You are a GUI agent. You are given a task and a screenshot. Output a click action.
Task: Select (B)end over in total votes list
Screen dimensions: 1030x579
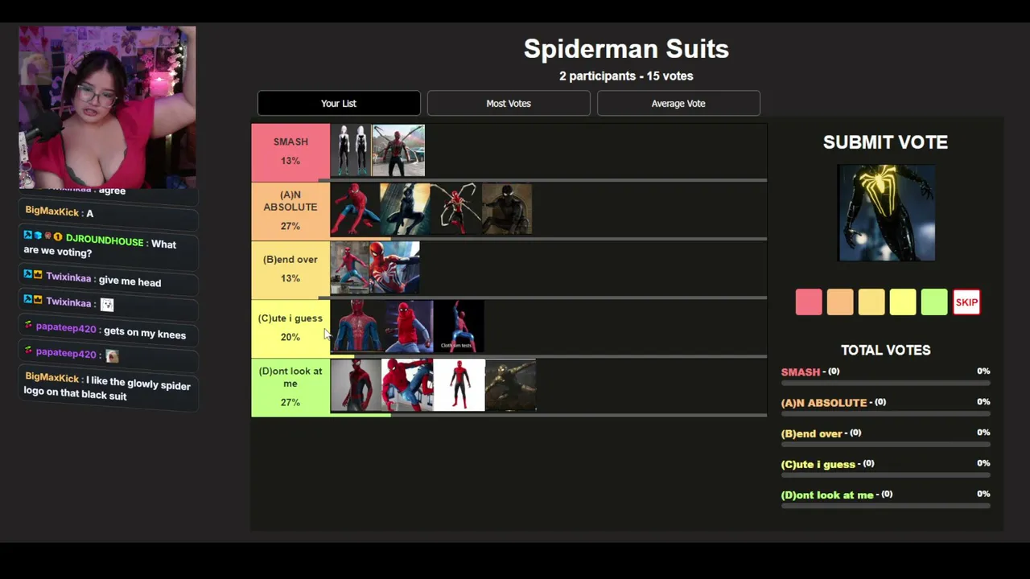pyautogui.click(x=811, y=433)
